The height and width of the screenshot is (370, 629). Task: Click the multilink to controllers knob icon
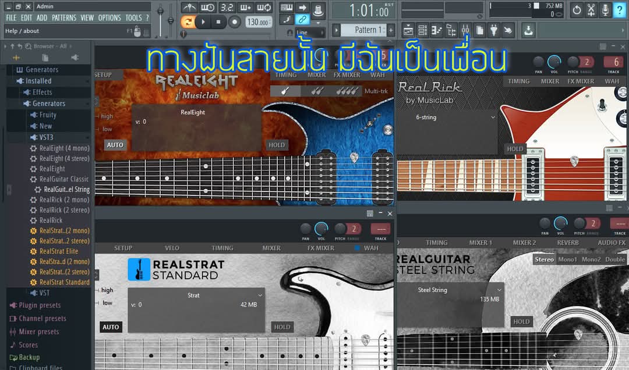click(x=319, y=10)
